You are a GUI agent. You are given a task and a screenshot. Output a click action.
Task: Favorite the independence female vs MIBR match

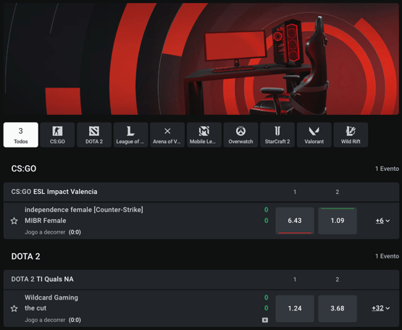[x=14, y=221]
